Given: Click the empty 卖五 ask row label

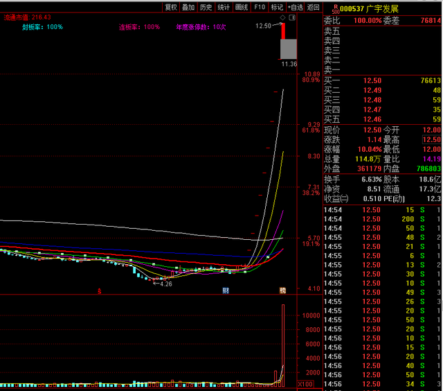Looking at the screenshot, I should tap(332, 31).
